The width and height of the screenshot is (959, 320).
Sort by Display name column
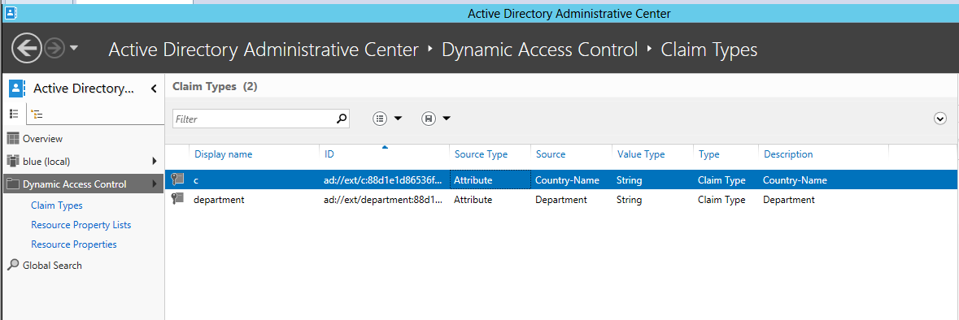point(223,154)
